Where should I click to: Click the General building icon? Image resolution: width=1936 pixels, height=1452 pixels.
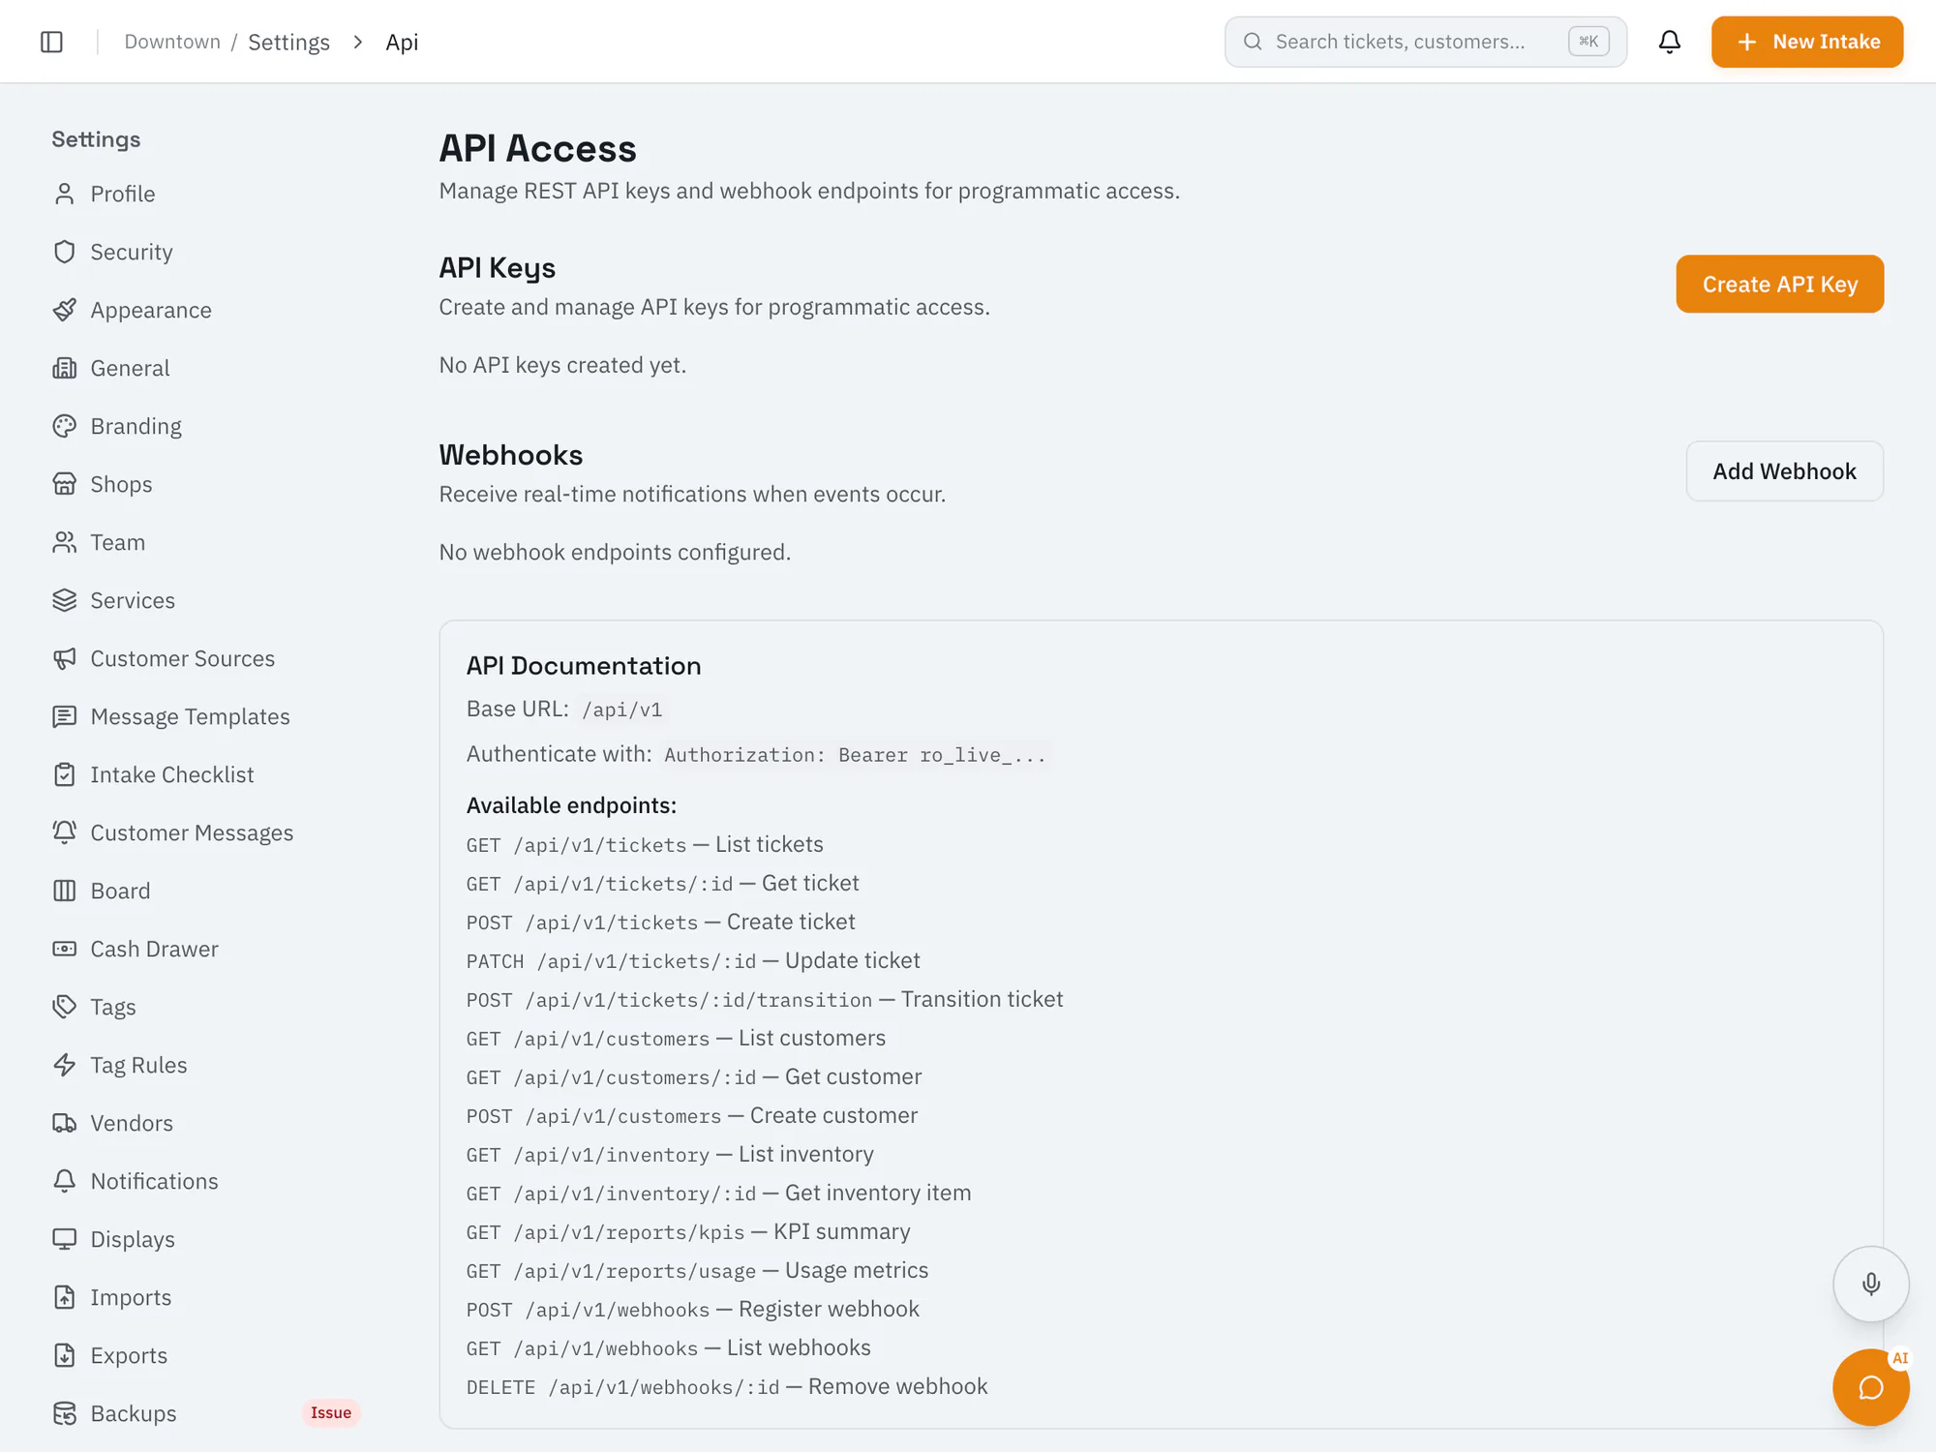pyautogui.click(x=65, y=368)
